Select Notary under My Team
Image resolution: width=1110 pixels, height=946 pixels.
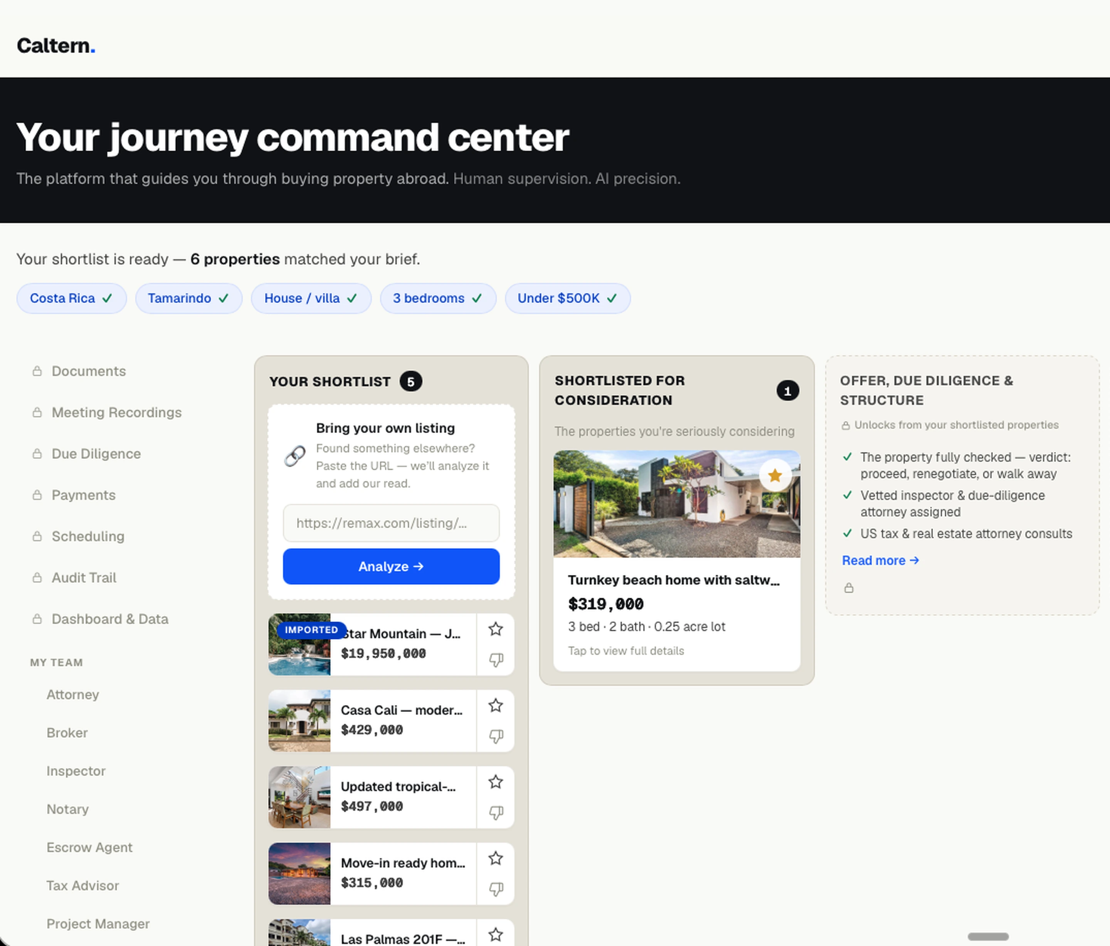point(67,809)
